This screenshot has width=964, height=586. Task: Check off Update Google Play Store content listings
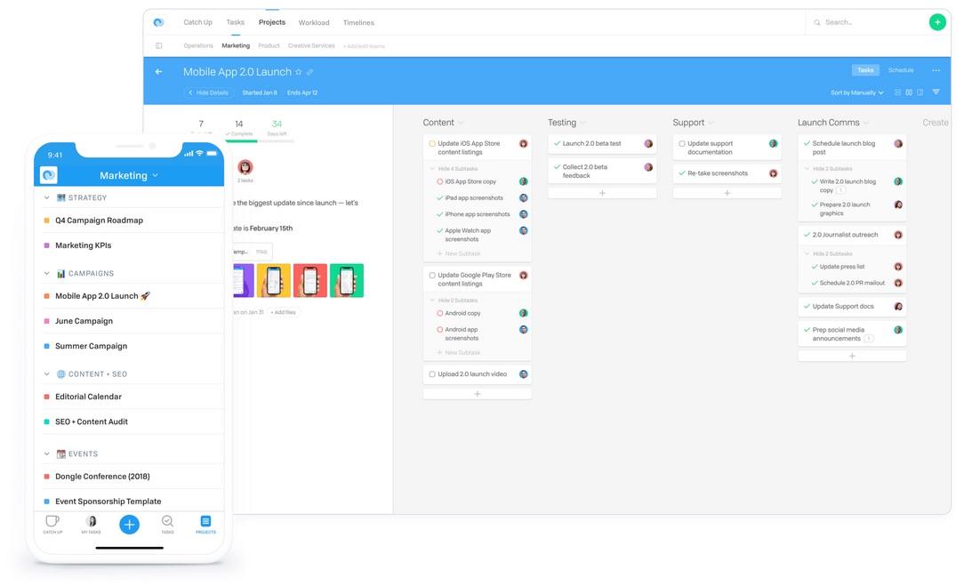[432, 276]
